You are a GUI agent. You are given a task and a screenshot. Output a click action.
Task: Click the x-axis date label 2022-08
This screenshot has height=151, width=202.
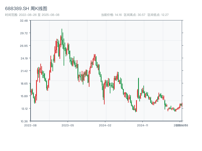[30, 125]
